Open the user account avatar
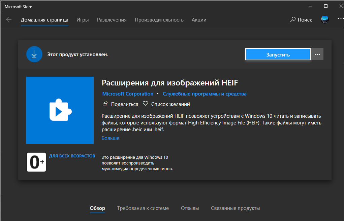 tap(325, 20)
